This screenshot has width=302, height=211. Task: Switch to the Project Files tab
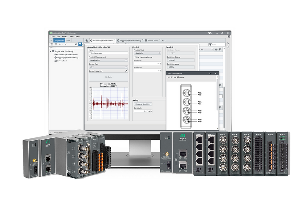[59, 40]
